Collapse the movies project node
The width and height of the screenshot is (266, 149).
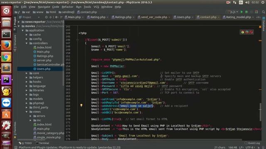(19, 26)
